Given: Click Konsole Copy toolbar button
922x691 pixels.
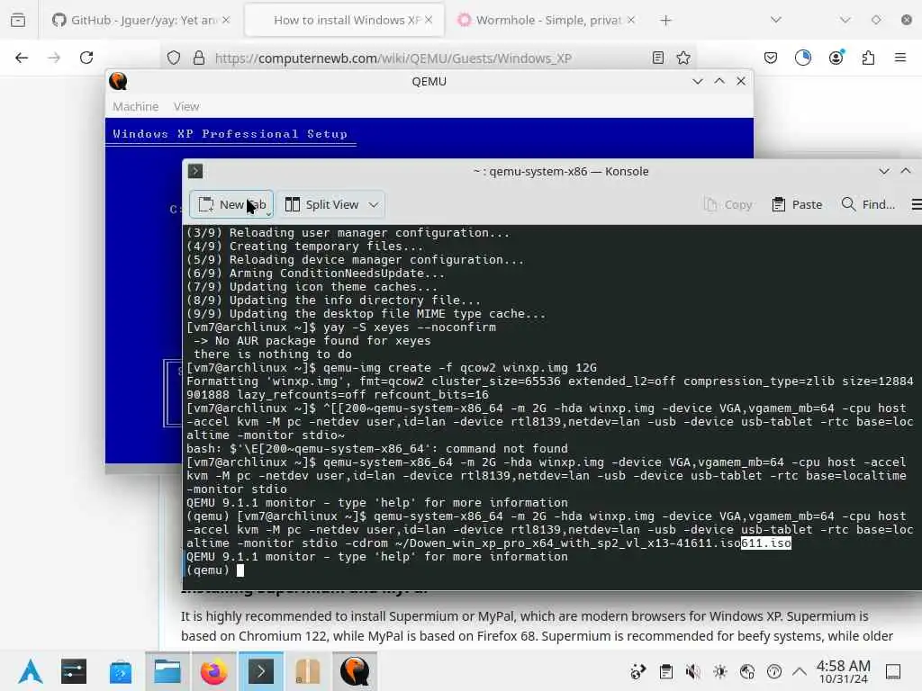Looking at the screenshot, I should coord(728,204).
